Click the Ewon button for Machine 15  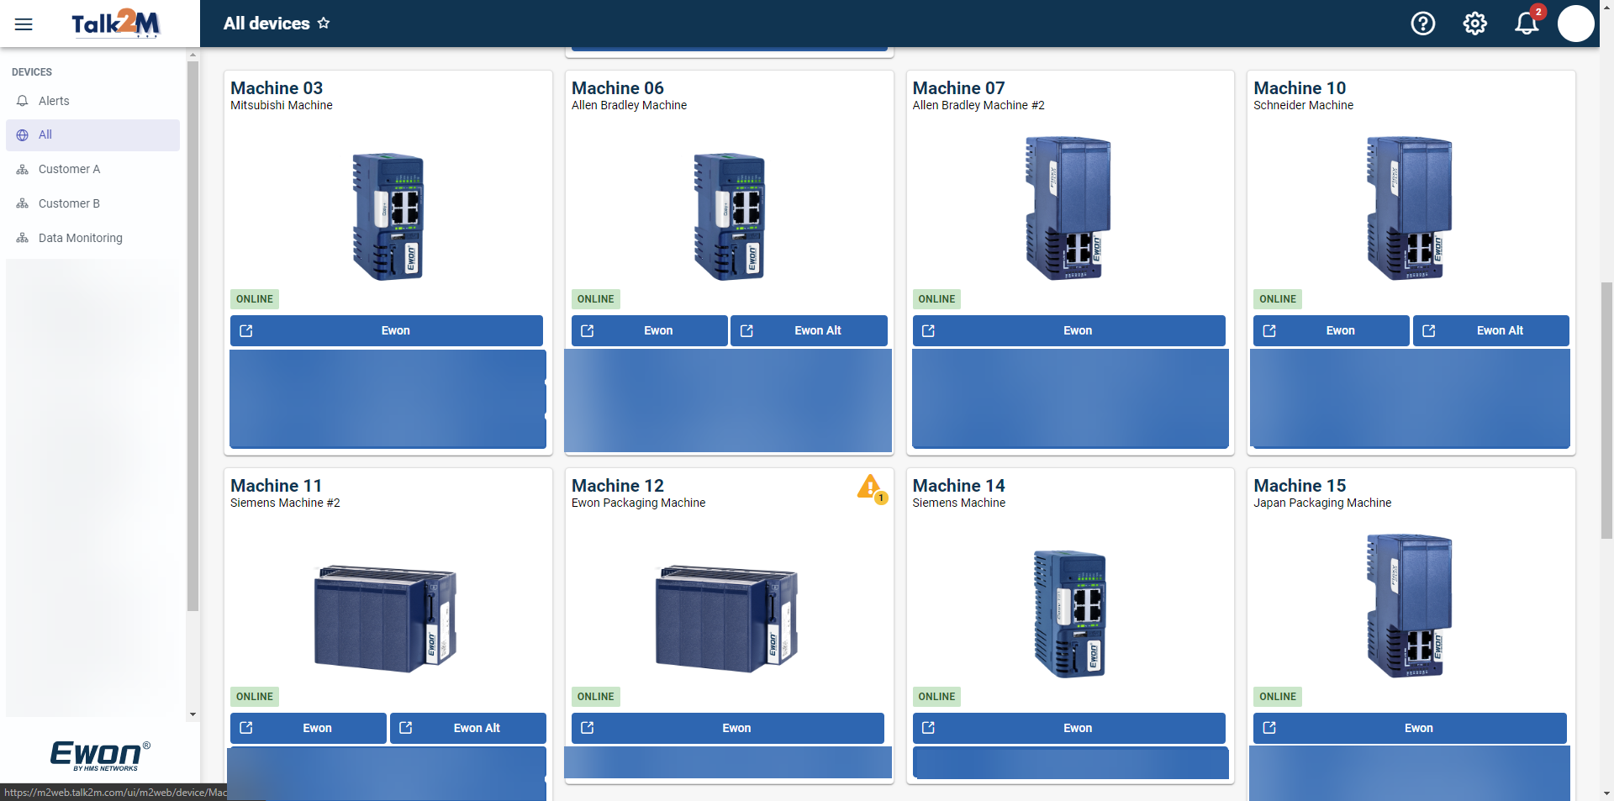[x=1410, y=728]
